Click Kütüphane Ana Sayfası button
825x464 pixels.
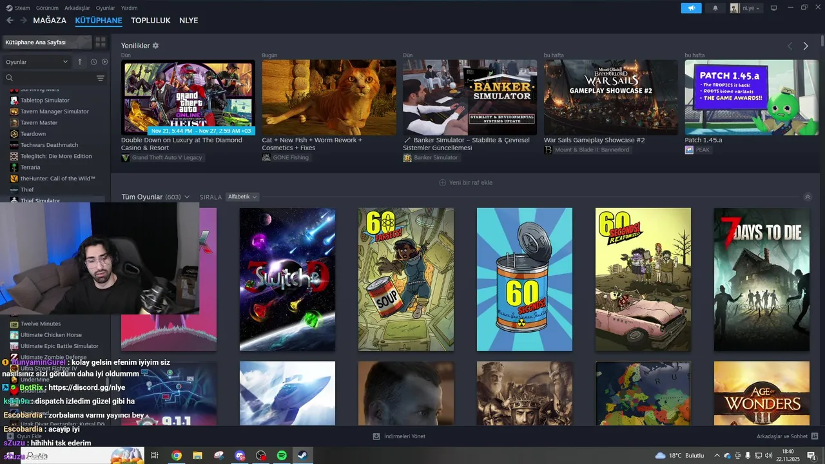click(46, 42)
